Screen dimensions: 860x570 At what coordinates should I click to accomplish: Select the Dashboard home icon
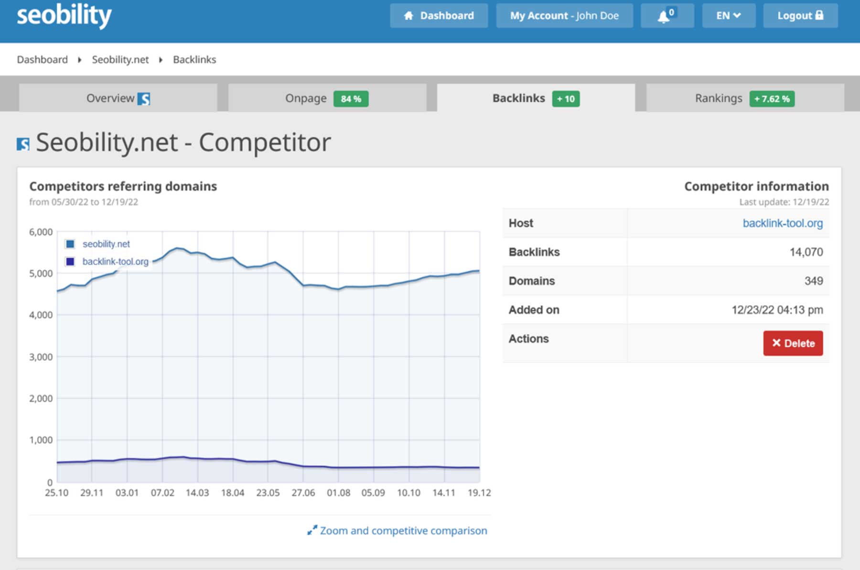tap(408, 15)
